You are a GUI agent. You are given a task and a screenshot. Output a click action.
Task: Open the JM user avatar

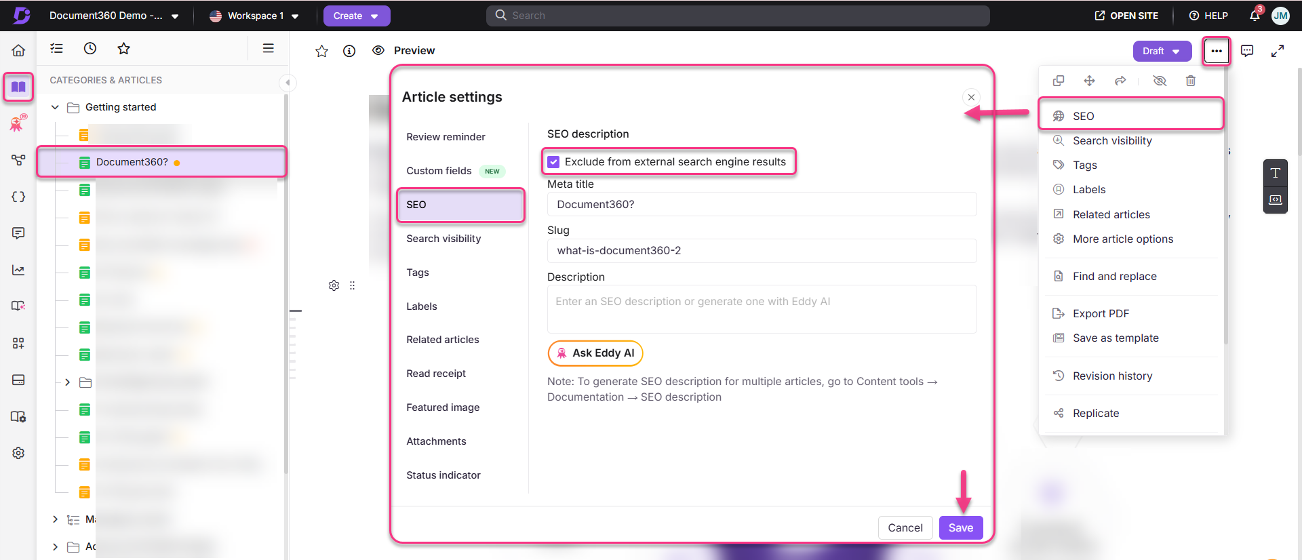[1280, 16]
